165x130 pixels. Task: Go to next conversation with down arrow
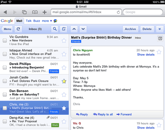click(83, 29)
